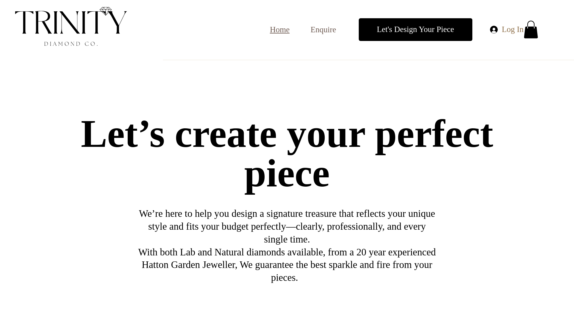Click the text "single time." in the paragraph
Screen dimensions: 574x323
[287, 239]
